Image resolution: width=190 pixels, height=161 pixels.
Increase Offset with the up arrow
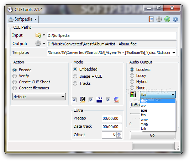pyautogui.click(x=119, y=133)
